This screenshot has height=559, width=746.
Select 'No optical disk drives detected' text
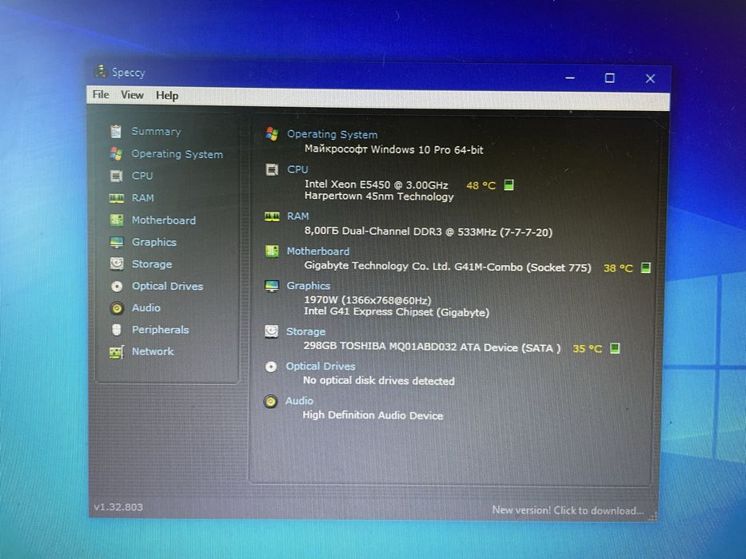[x=379, y=381]
